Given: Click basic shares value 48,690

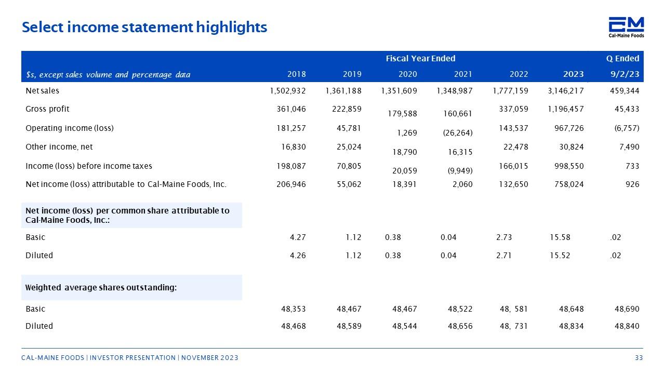Looking at the screenshot, I should pyautogui.click(x=627, y=309).
